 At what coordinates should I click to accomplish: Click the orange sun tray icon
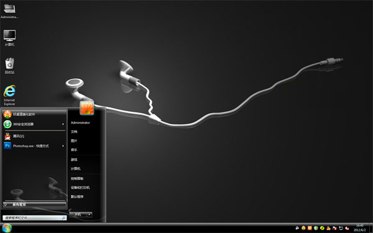[x=303, y=228]
